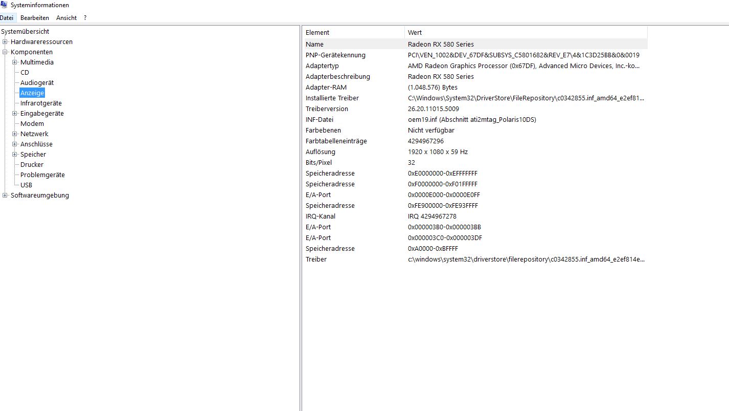Select Komponenten in the tree

pos(32,52)
